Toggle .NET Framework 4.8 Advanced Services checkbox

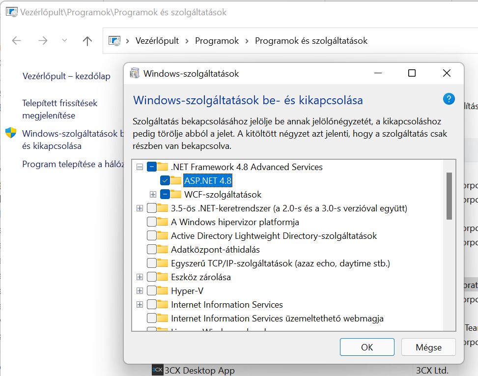(x=151, y=167)
